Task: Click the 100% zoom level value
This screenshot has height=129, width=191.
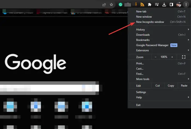Action: 164,57
